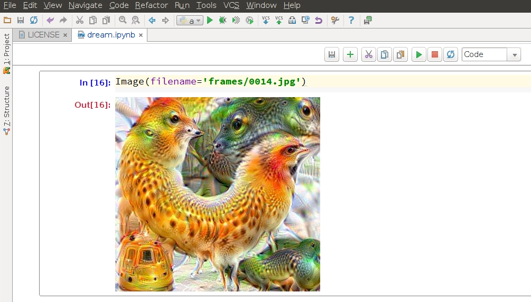Viewport: 531px width, 302px height.
Task: Switch to the LICENSE tab
Action: point(43,35)
